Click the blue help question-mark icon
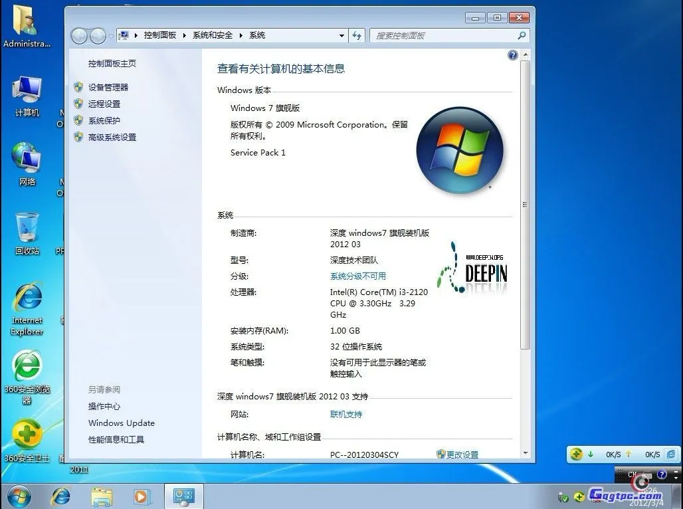The height and width of the screenshot is (509, 683). coord(512,55)
